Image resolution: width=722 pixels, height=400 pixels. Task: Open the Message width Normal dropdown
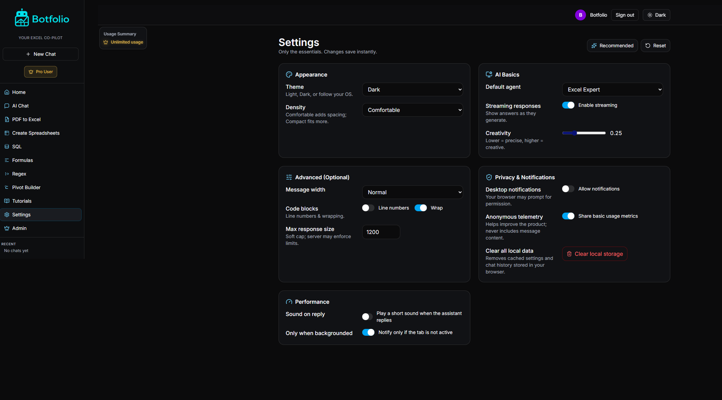(x=412, y=192)
